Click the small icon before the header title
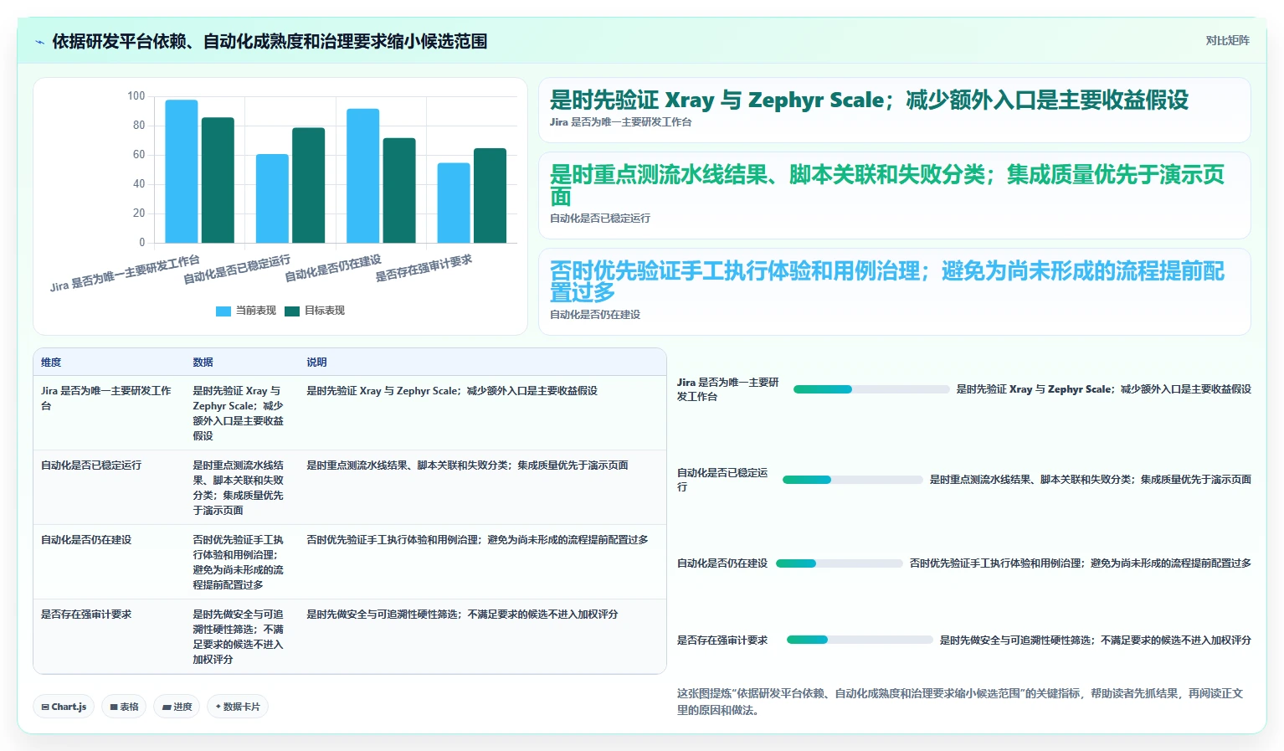 pos(39,42)
